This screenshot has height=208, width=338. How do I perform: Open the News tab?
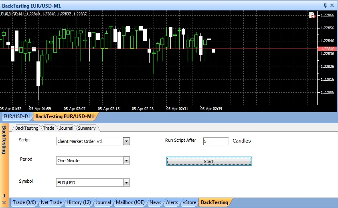click(x=155, y=202)
